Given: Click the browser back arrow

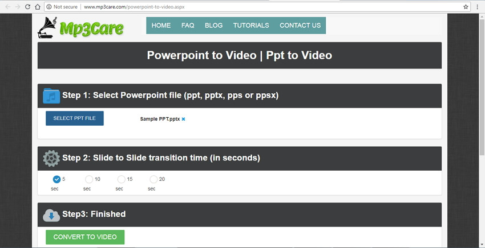Looking at the screenshot, I should pyautogui.click(x=8, y=7).
